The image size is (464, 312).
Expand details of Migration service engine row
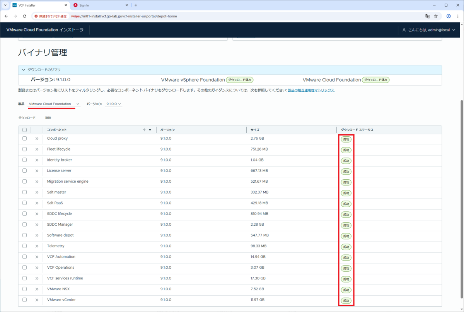point(37,182)
